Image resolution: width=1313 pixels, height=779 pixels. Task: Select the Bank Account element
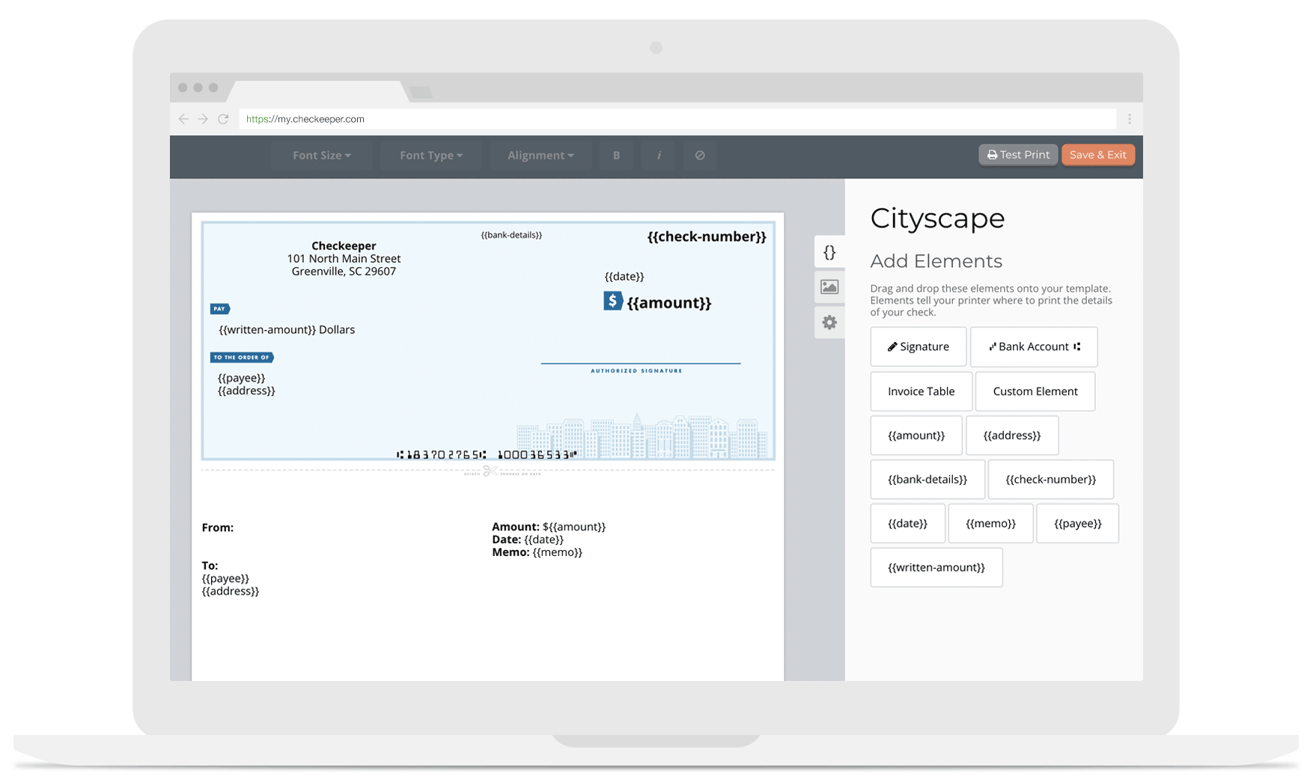[x=1033, y=346]
